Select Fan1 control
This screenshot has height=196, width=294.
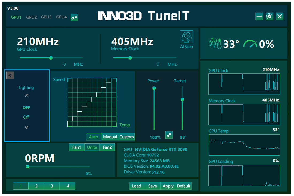[x=77, y=147]
